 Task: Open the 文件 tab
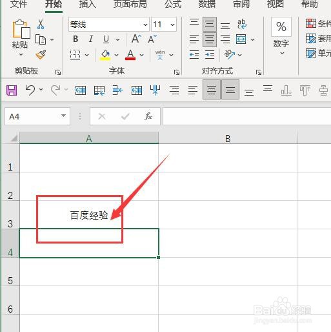tap(19, 4)
